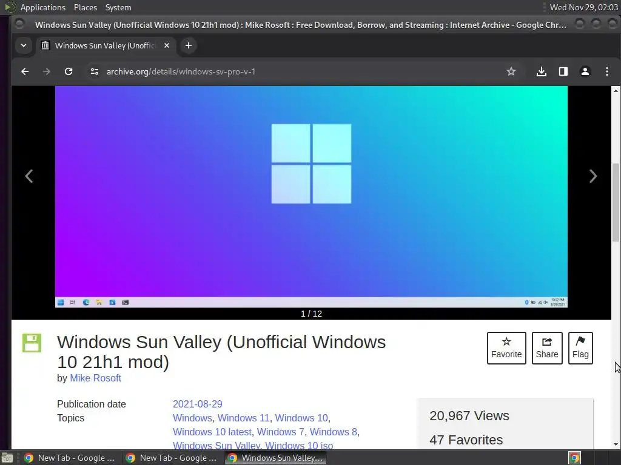Click the 20,967 Views text
This screenshot has height=465, width=621.
pyautogui.click(x=469, y=416)
